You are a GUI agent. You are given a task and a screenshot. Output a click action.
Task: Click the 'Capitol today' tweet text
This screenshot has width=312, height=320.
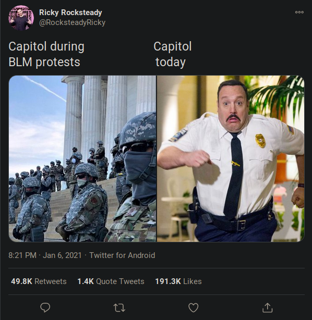click(x=173, y=54)
